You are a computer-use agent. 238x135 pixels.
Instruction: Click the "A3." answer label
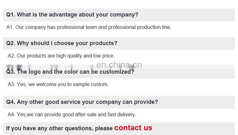(x=11, y=84)
